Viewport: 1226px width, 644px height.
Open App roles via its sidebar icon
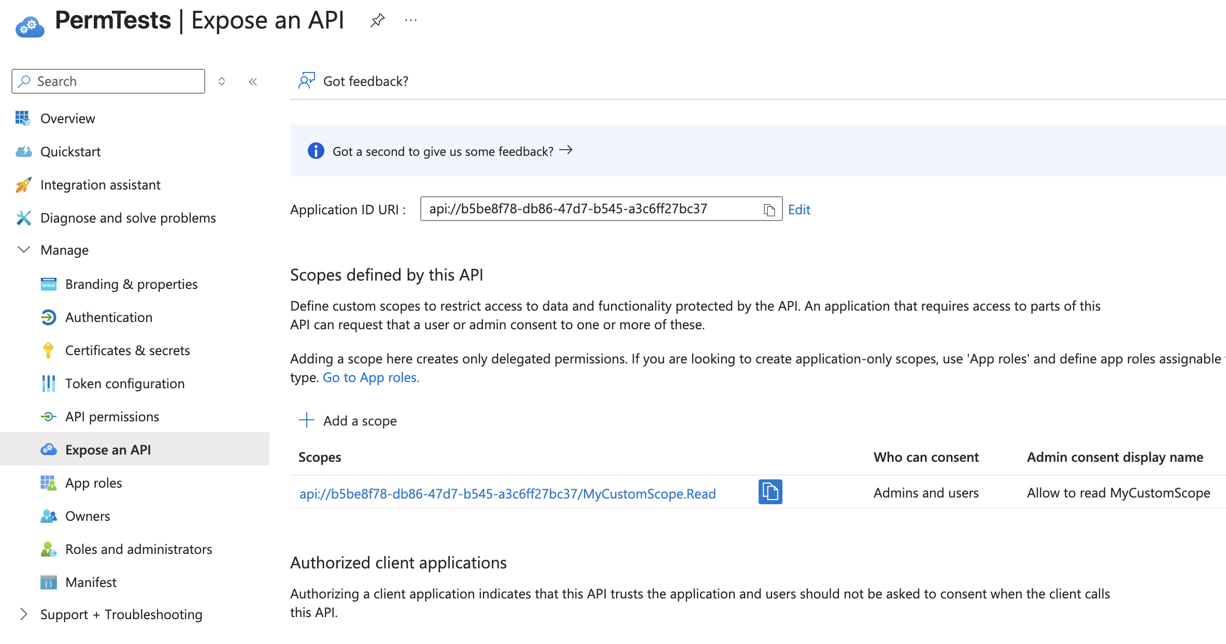[48, 482]
